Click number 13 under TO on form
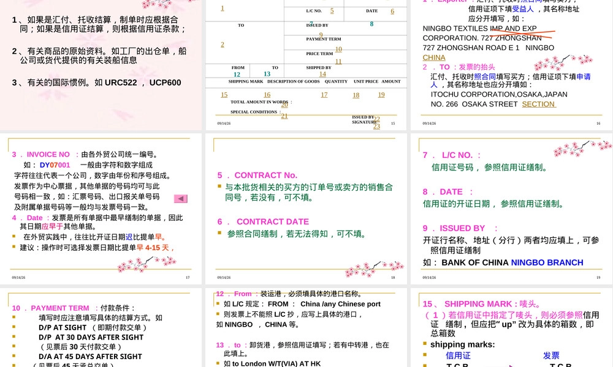This screenshot has width=613, height=367. tap(267, 74)
